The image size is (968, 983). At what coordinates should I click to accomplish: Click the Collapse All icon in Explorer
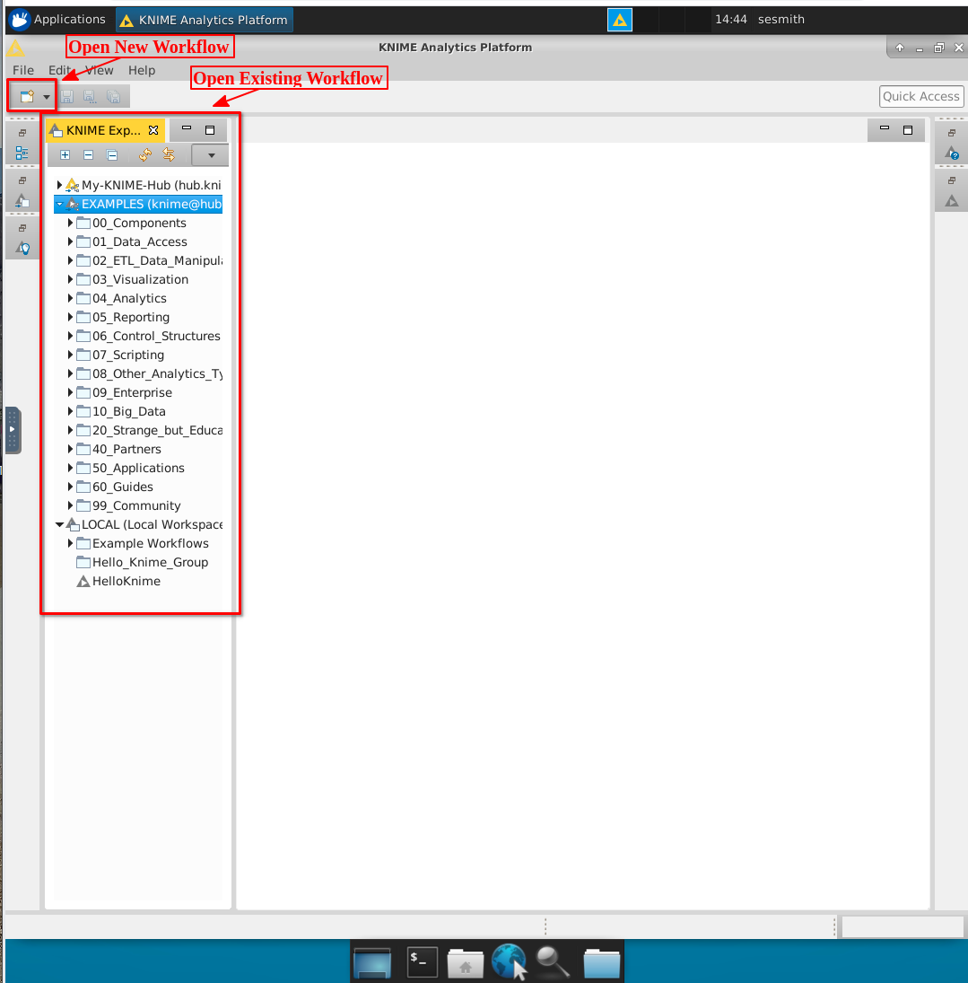[112, 154]
